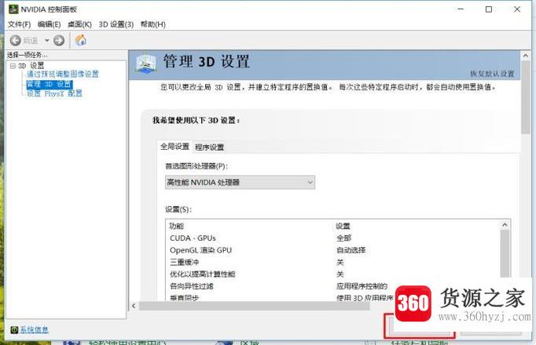Viewport: 536px width, 345px height.
Task: Switch to the 程序设置 tab
Action: (209, 147)
